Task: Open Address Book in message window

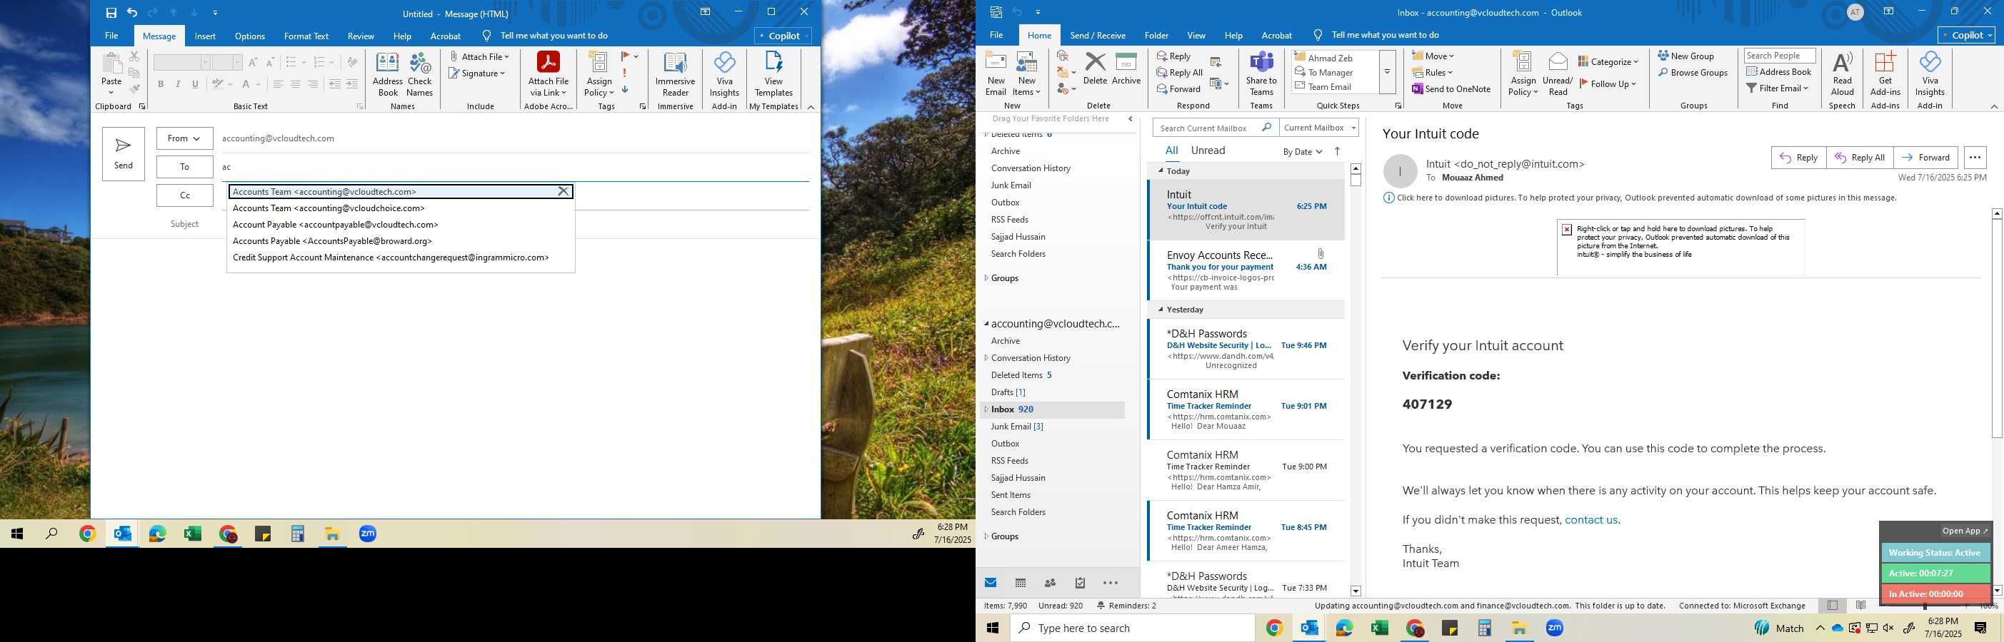Action: 387,75
